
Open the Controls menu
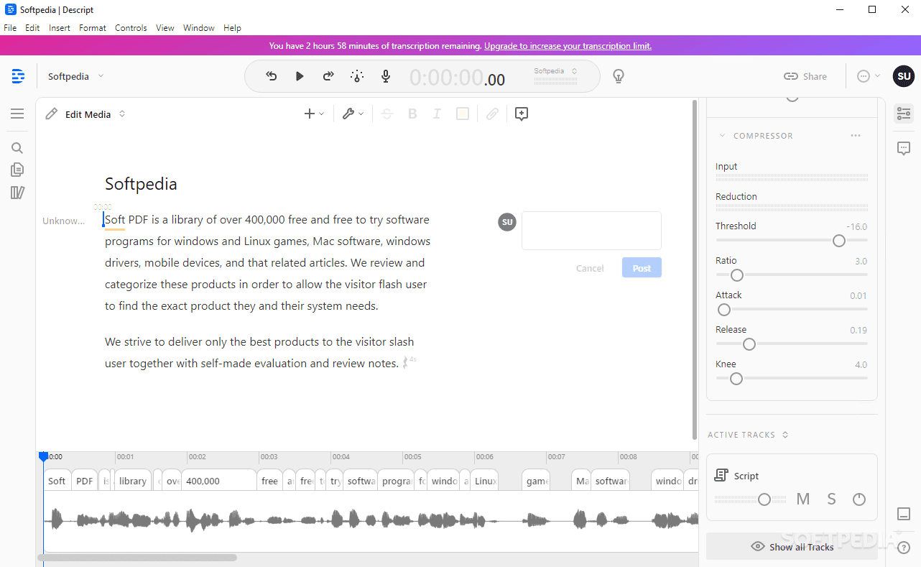click(131, 28)
